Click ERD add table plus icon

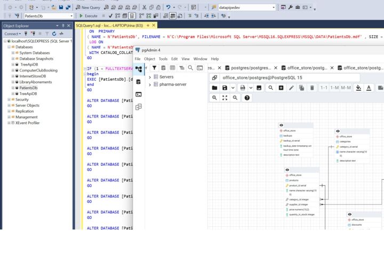(281, 87)
